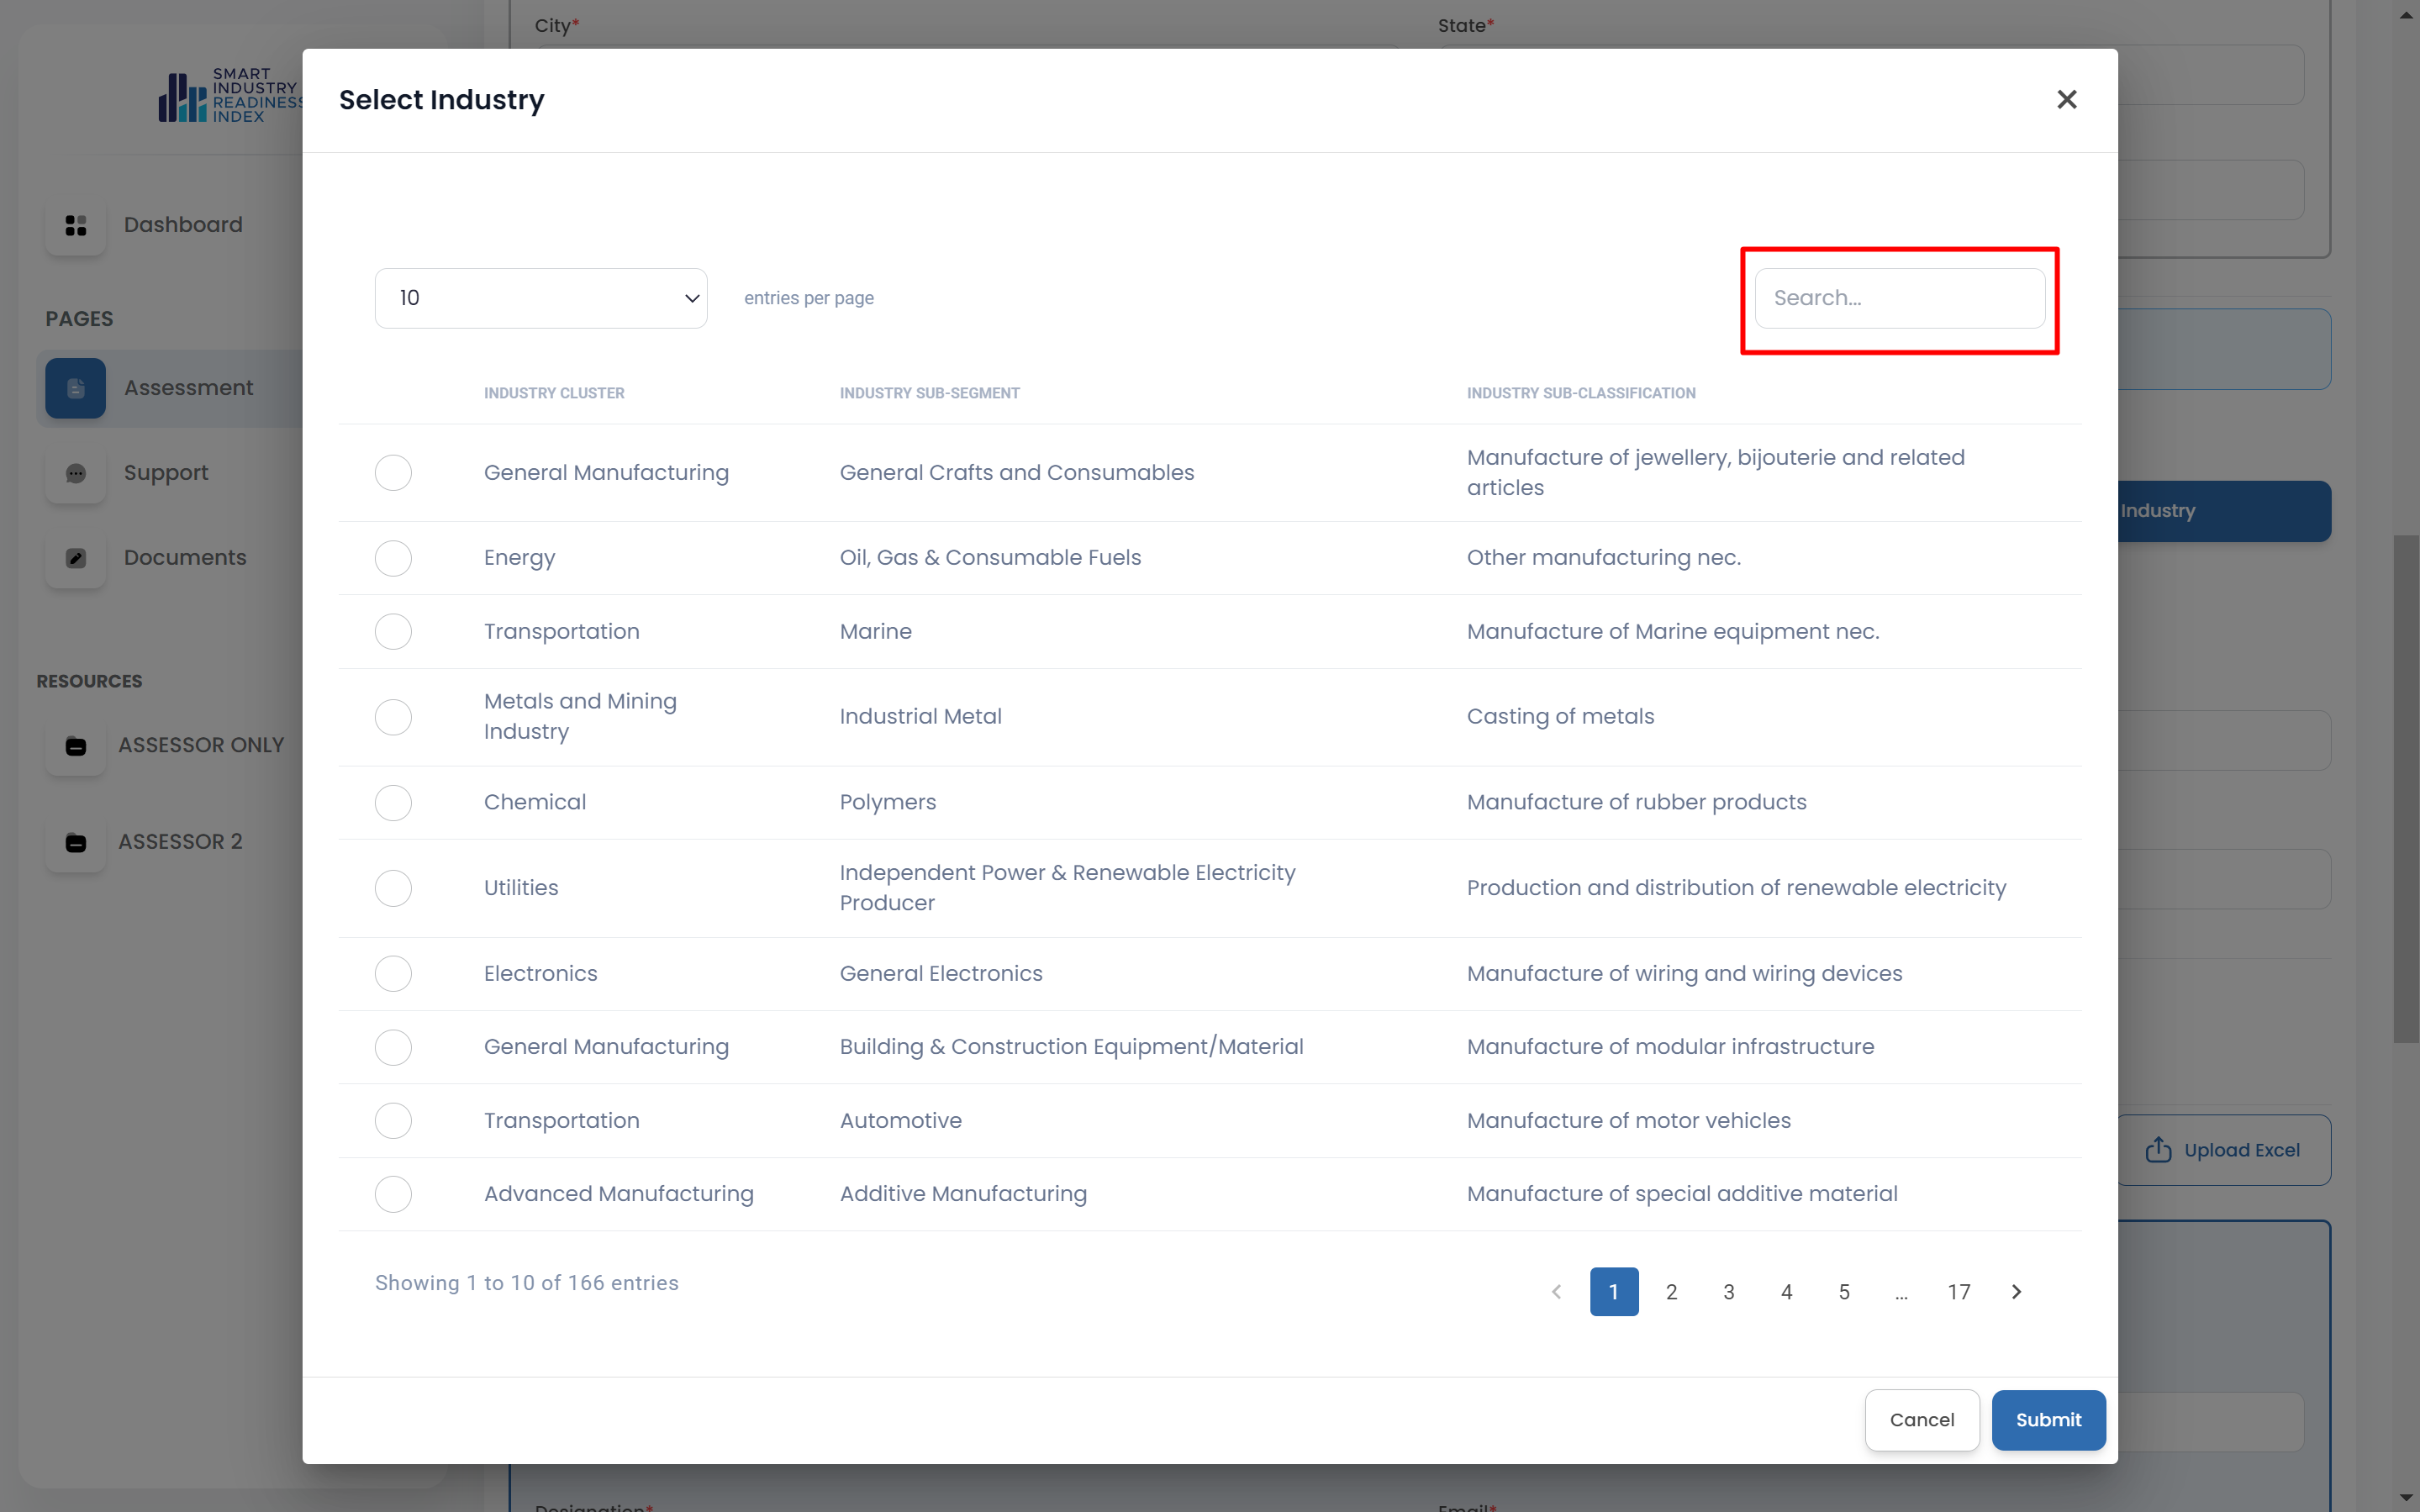Close the Select Industry dialog
Image resolution: width=2420 pixels, height=1512 pixels.
(2066, 100)
